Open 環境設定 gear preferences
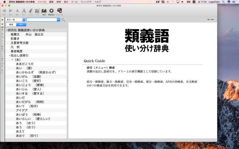 point(51,11)
